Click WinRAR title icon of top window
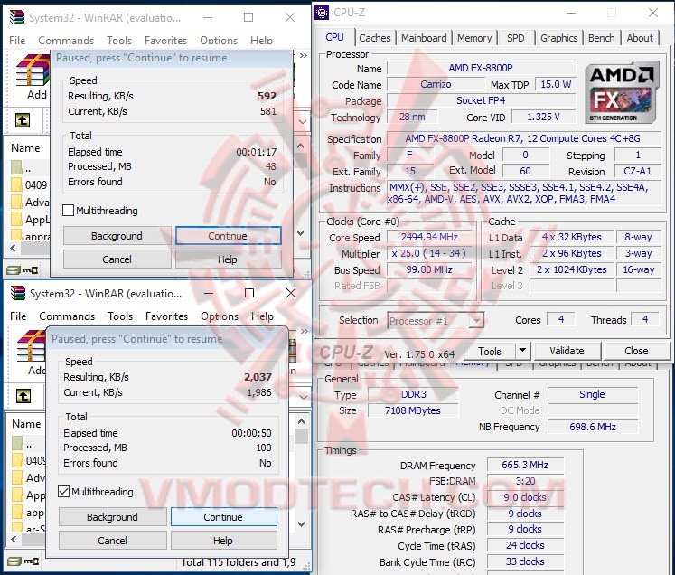The image size is (675, 575). [17, 17]
